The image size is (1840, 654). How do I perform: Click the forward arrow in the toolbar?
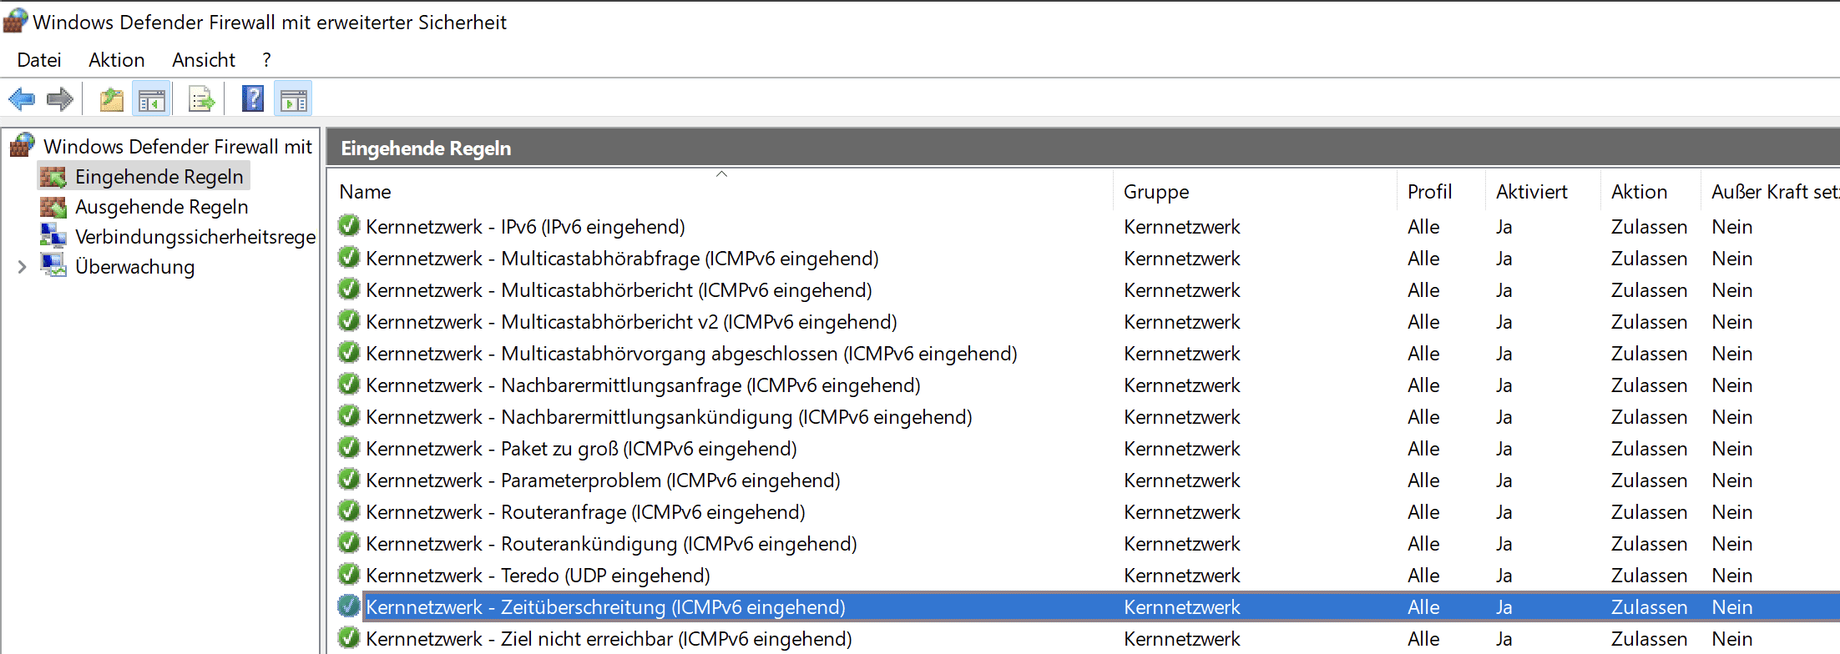(x=59, y=100)
